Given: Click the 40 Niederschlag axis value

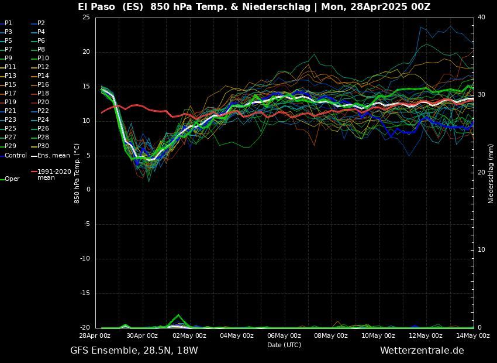Looking at the screenshot, I should (x=481, y=17).
